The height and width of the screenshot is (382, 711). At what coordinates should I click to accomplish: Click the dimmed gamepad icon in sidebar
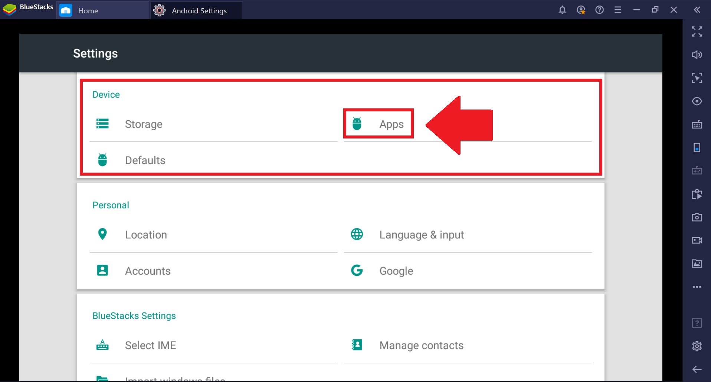697,171
